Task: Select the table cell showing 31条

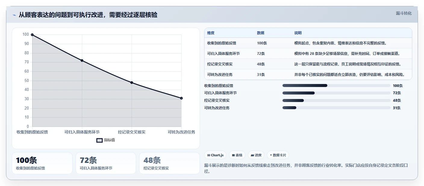Action: click(x=261, y=75)
